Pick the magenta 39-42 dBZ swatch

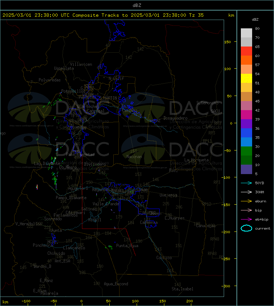tap(246, 115)
